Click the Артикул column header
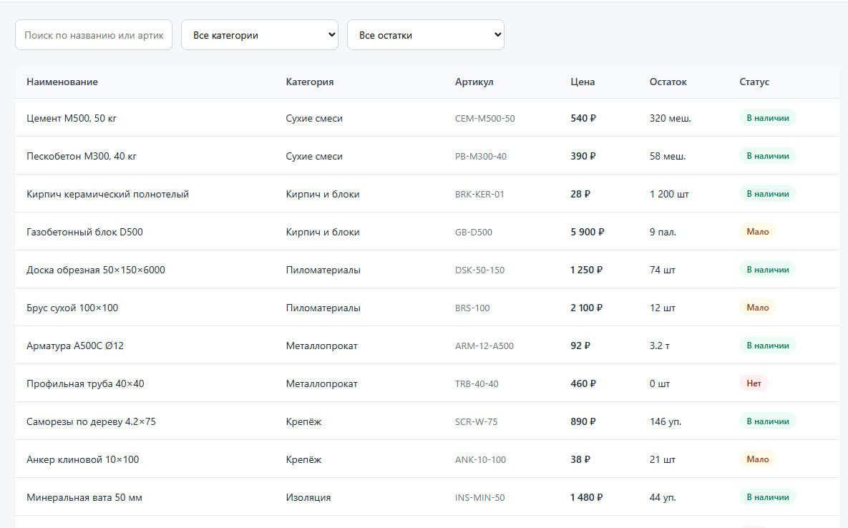 click(474, 82)
